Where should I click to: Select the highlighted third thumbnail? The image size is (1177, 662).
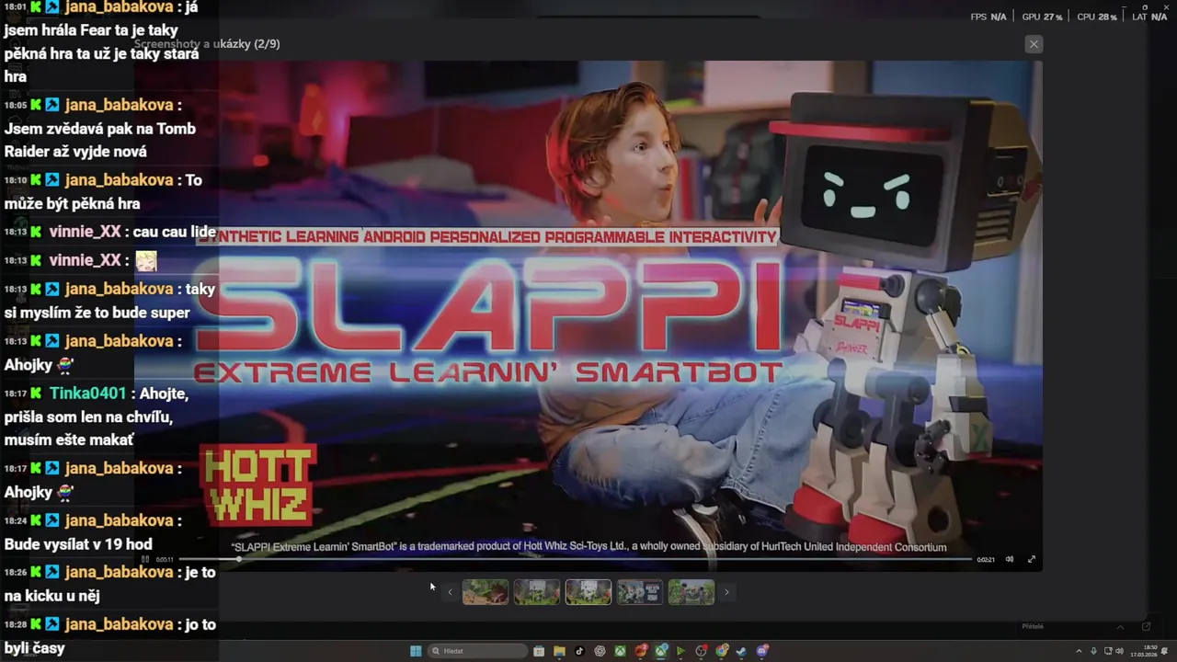[588, 592]
